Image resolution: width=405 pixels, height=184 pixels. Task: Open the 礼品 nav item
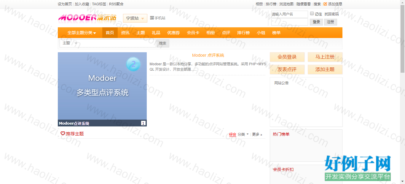tap(156, 33)
